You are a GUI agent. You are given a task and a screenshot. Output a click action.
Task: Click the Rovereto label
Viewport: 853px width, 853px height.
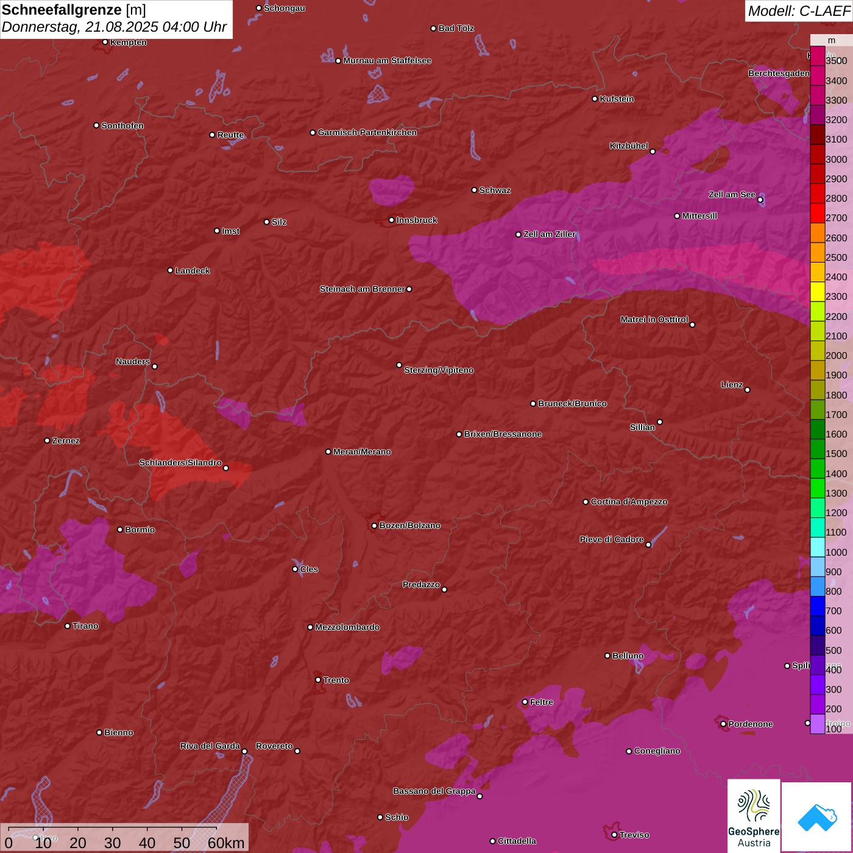274,746
